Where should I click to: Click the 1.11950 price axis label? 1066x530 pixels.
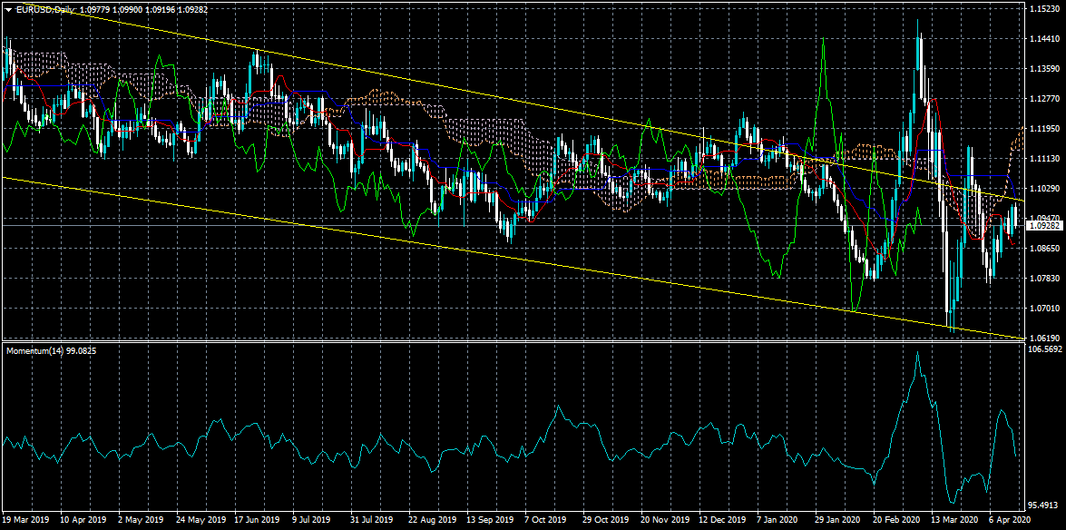[1044, 129]
